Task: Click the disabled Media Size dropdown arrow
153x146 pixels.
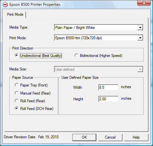Action: click(140, 69)
